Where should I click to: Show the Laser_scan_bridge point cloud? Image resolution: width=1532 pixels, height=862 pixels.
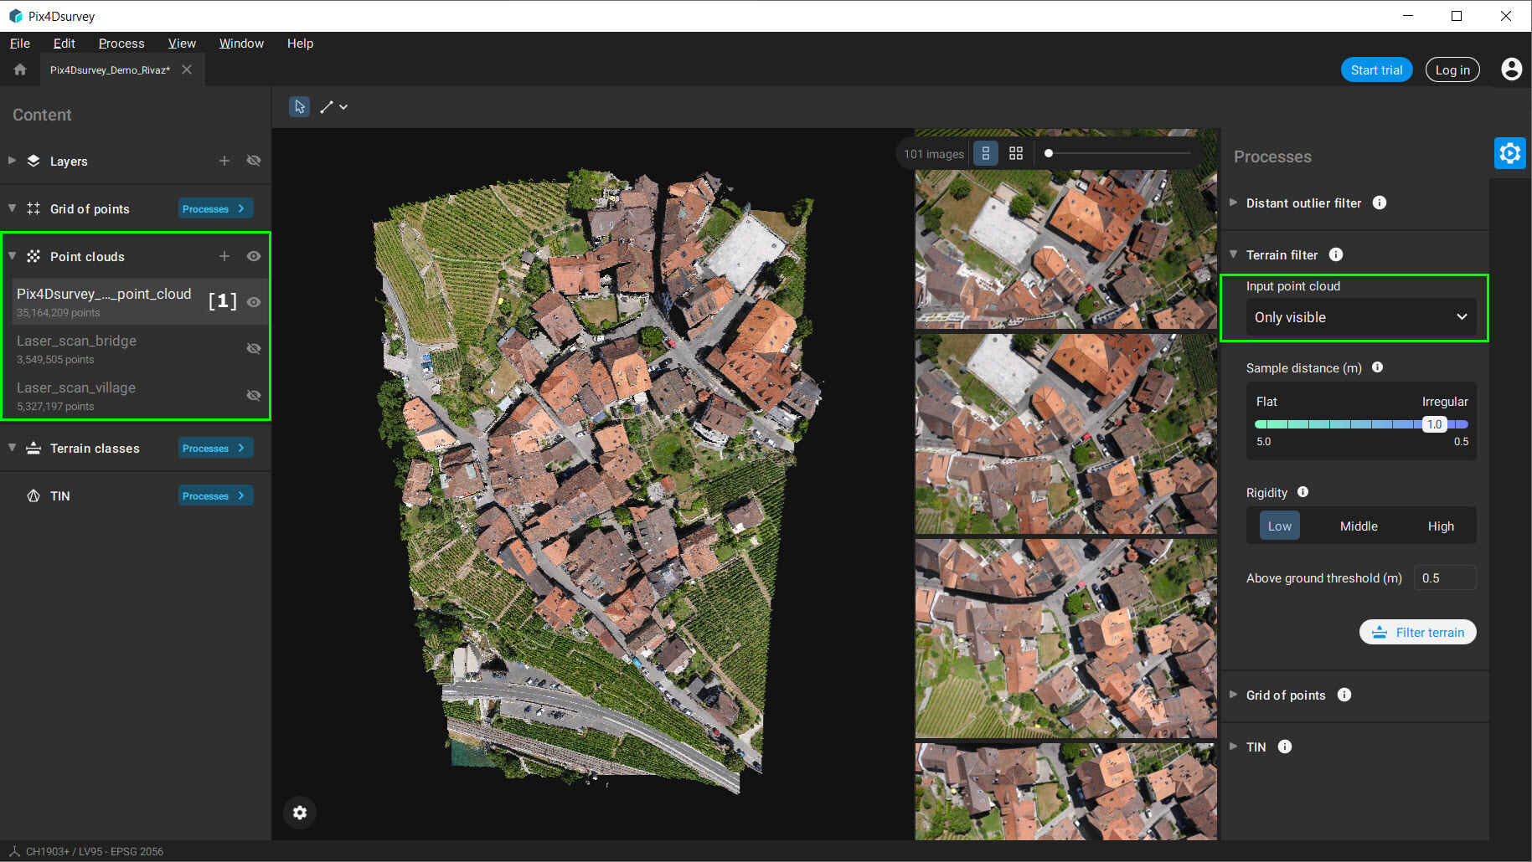click(x=254, y=348)
